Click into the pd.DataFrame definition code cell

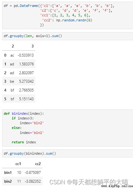point(68,15)
